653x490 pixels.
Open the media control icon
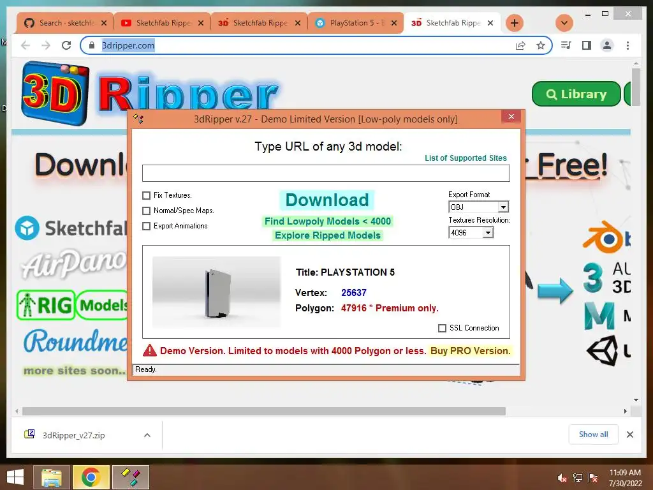tap(566, 45)
